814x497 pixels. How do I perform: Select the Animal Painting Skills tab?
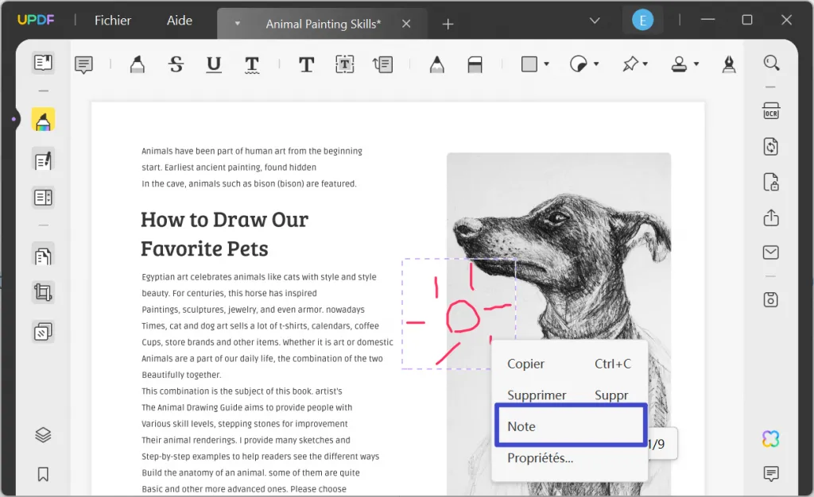click(322, 23)
